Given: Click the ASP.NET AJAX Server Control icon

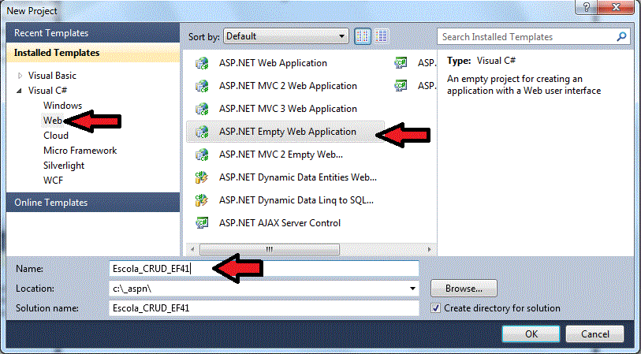Looking at the screenshot, I should (x=202, y=223).
